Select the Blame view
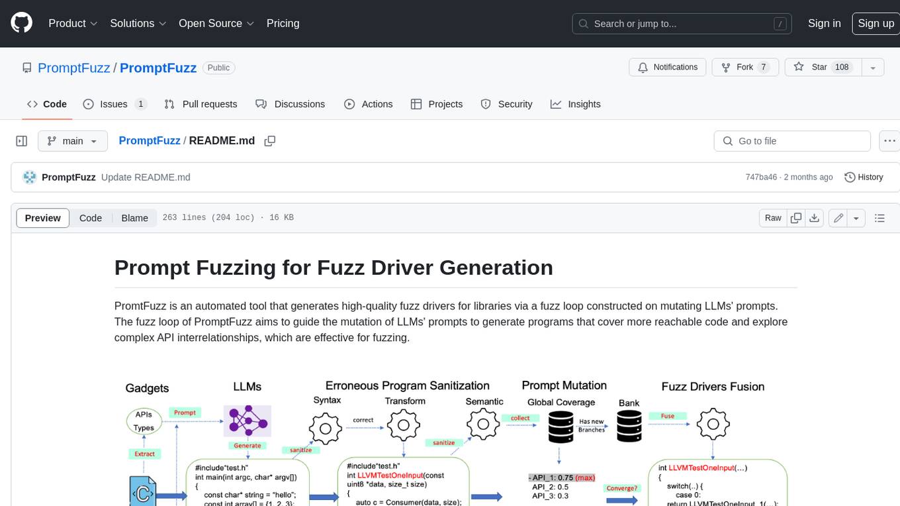The height and width of the screenshot is (506, 900). click(x=134, y=218)
